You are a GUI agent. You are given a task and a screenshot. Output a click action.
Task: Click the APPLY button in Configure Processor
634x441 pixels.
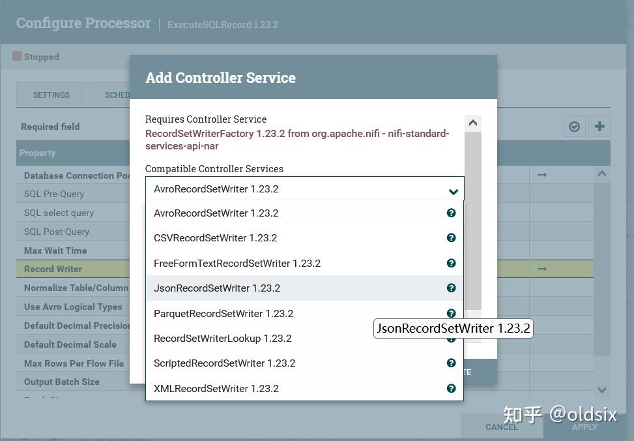coord(584,427)
